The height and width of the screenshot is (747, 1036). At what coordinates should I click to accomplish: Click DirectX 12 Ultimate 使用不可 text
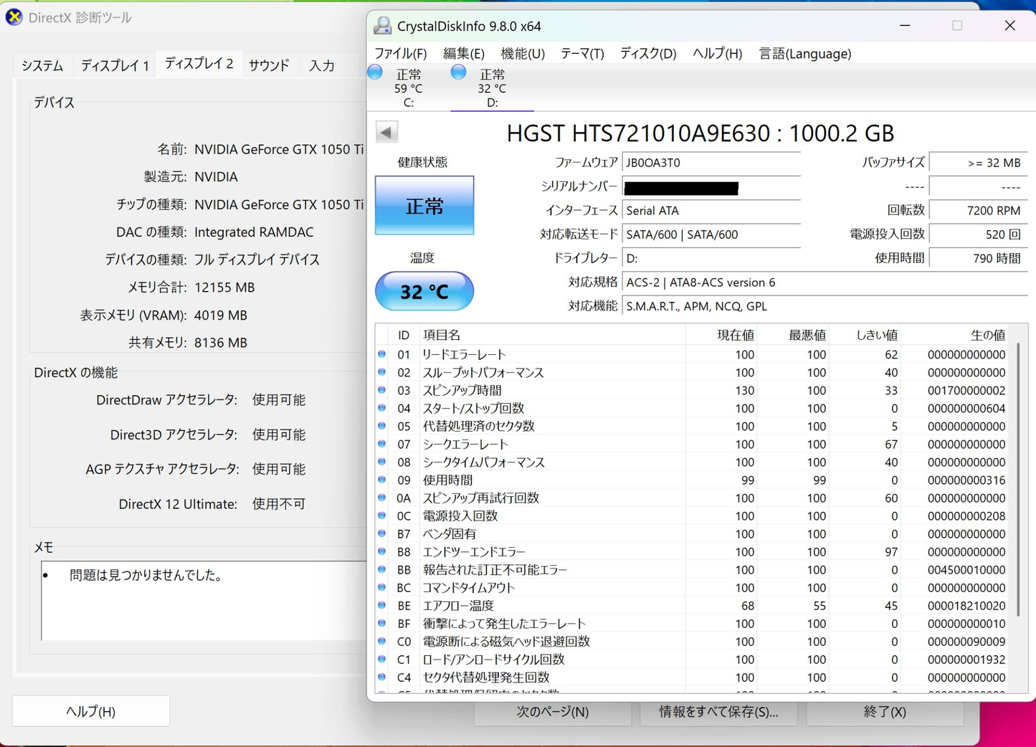279,504
